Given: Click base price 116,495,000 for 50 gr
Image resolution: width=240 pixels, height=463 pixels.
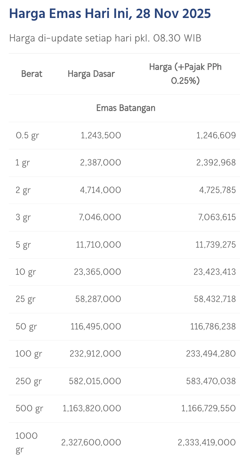Looking at the screenshot, I should click(96, 327).
